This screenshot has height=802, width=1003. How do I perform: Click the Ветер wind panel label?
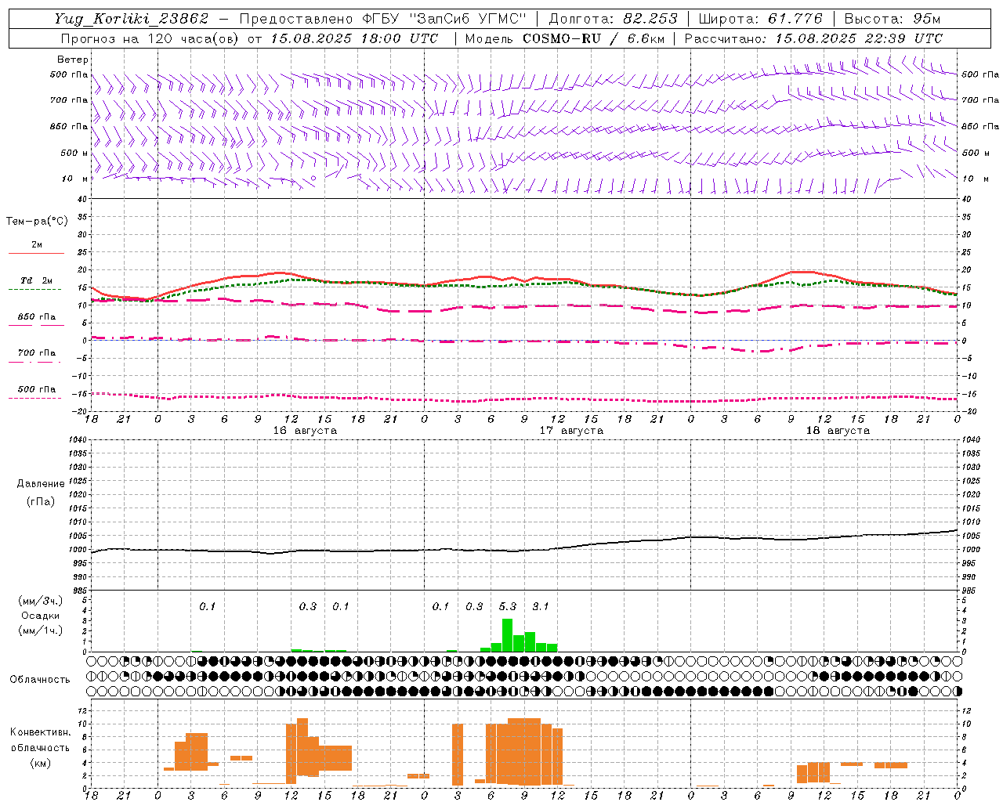coord(73,60)
